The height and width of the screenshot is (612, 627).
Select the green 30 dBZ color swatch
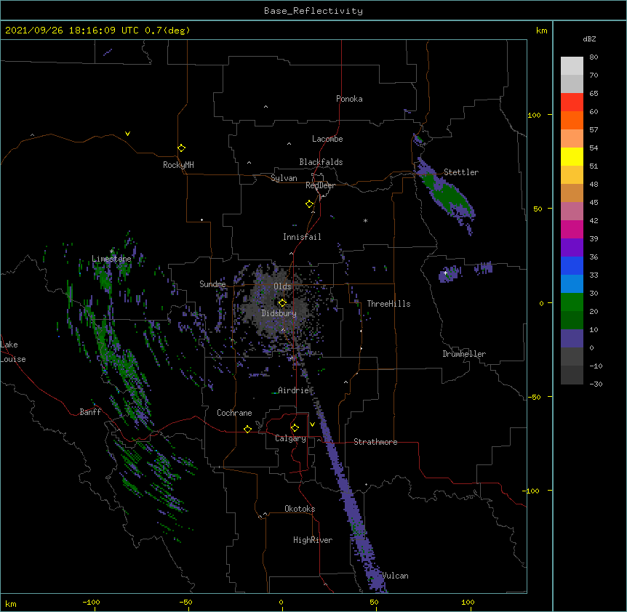click(x=572, y=302)
